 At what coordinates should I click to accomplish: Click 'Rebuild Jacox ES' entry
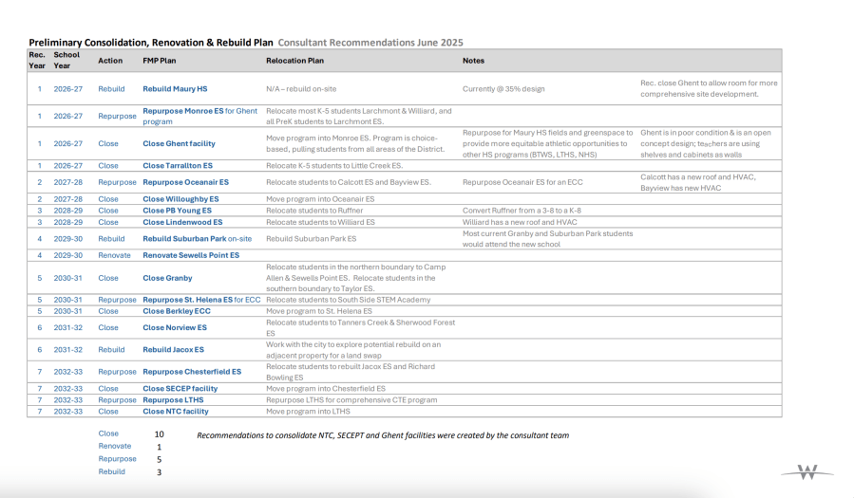click(x=173, y=350)
